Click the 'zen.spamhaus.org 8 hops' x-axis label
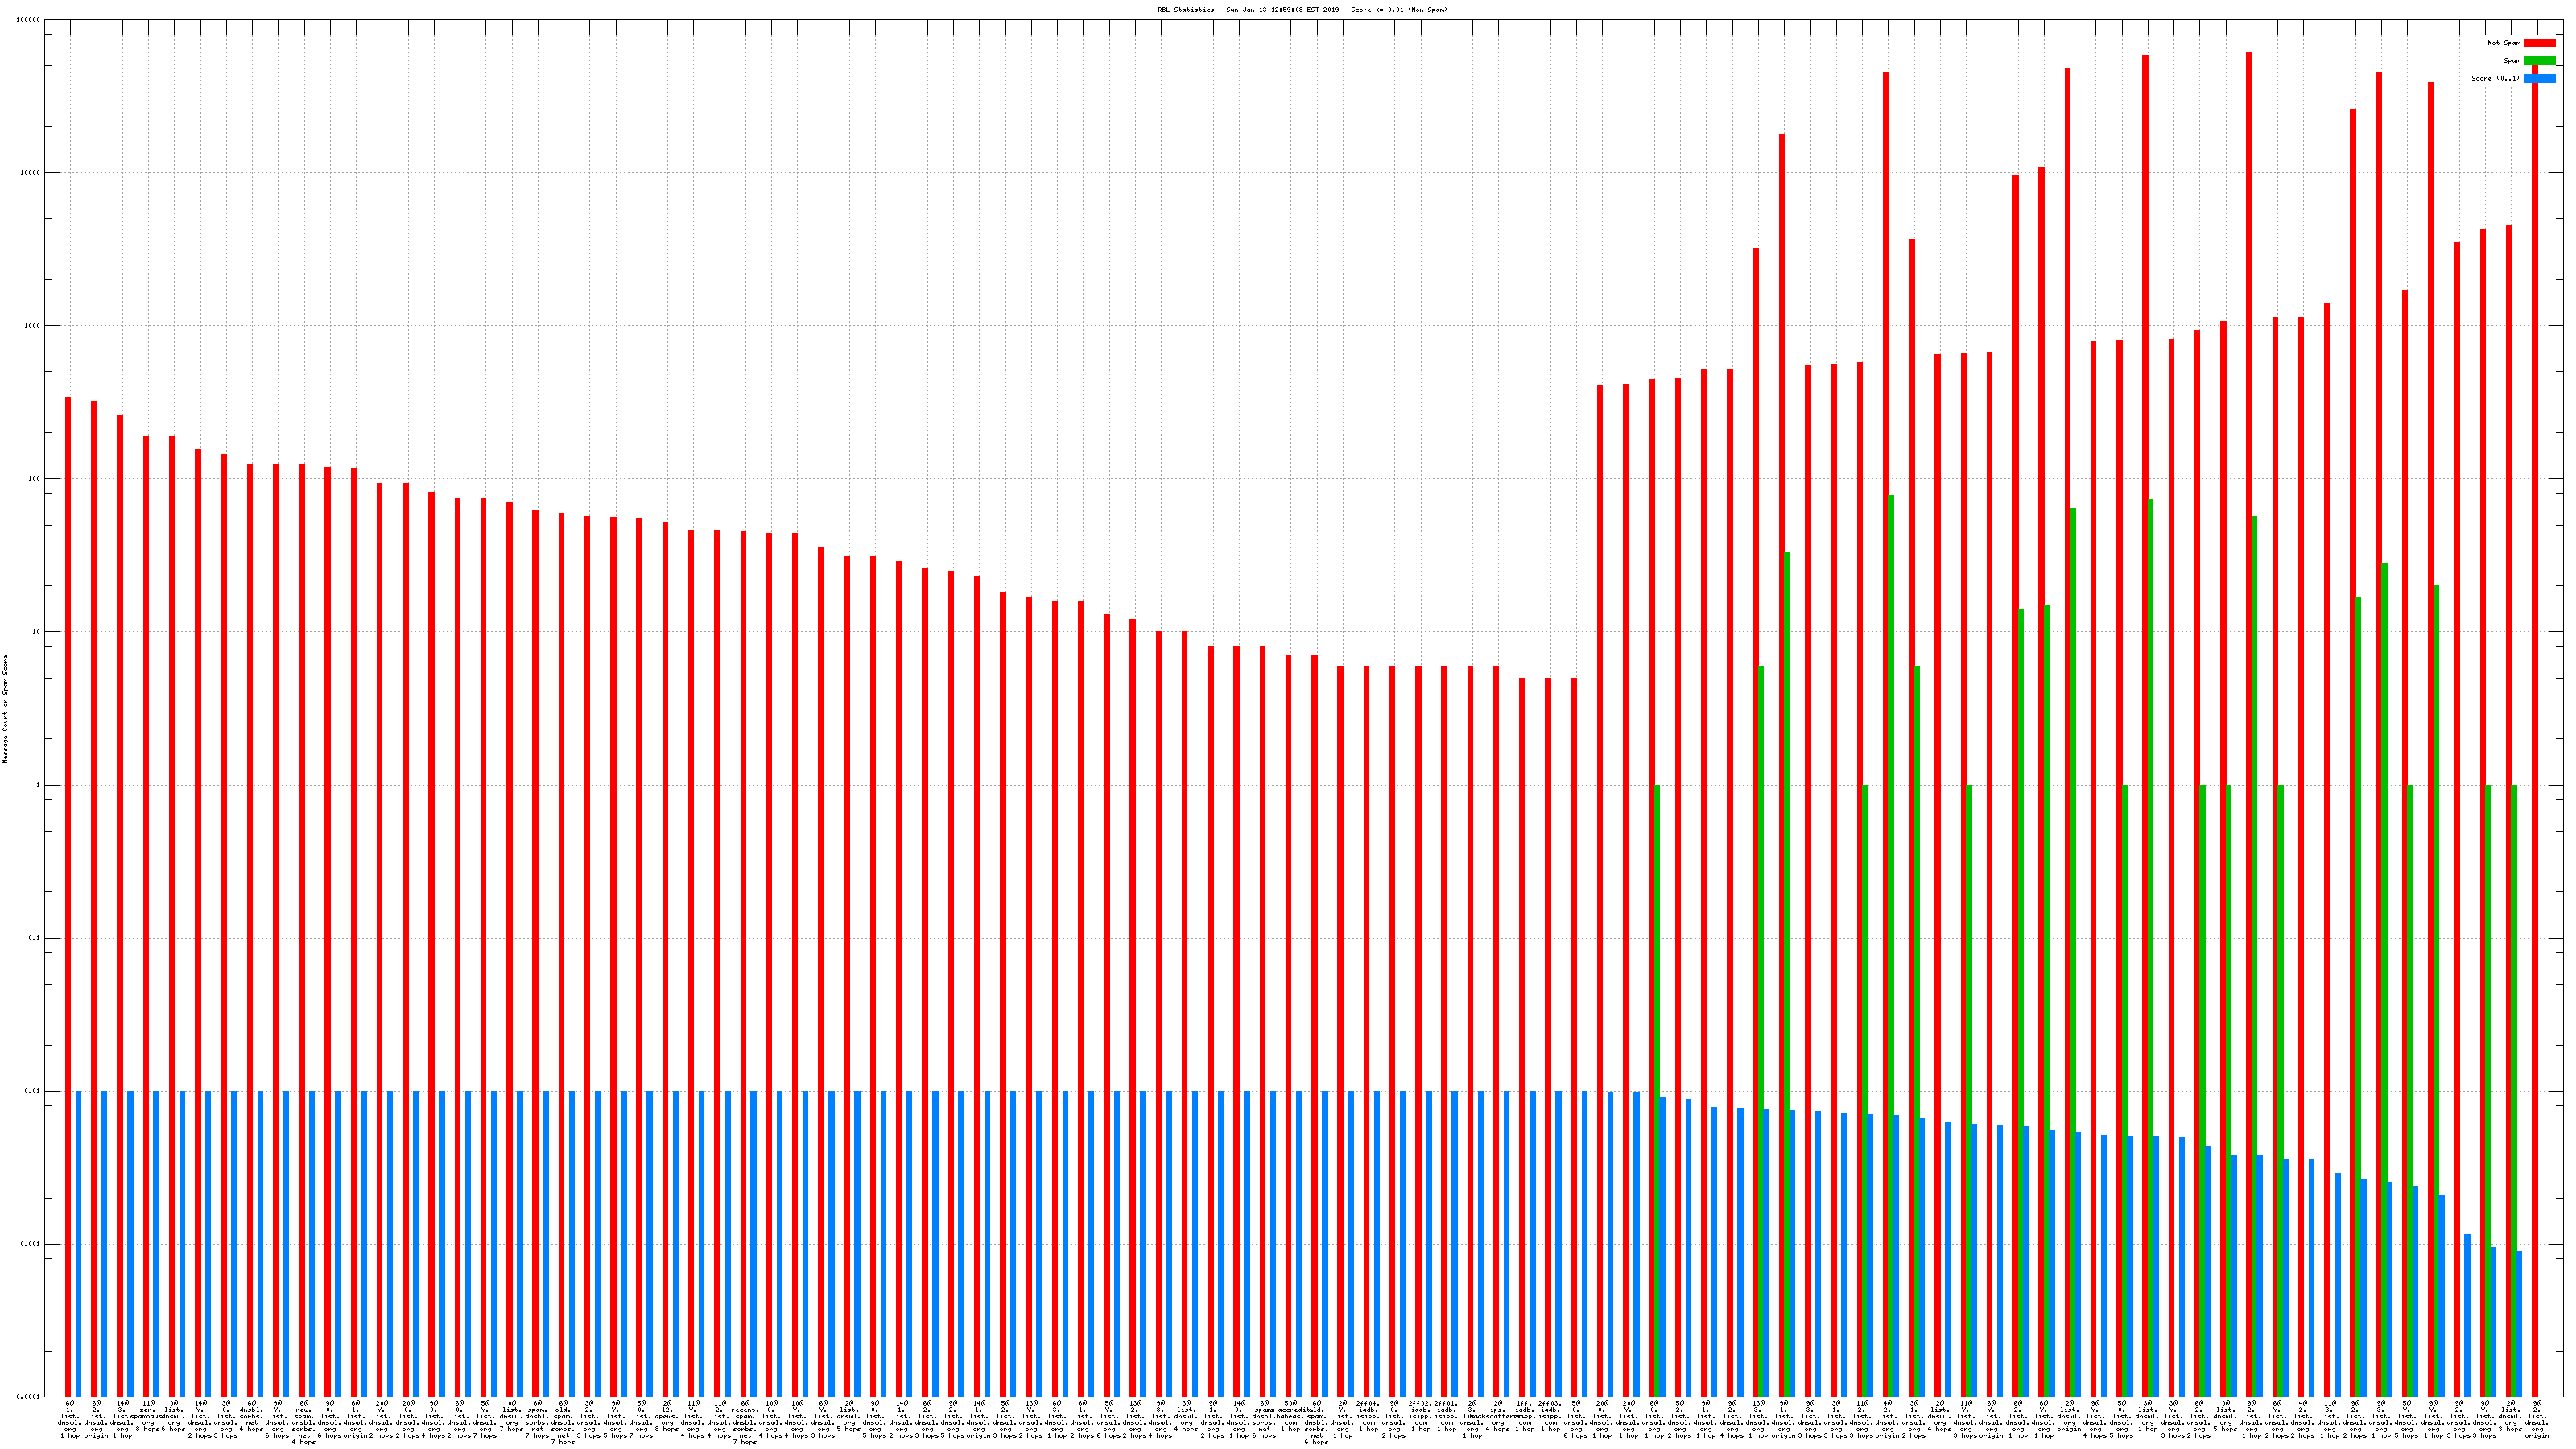Screen dimensions: 2576x1449 pos(148,1417)
